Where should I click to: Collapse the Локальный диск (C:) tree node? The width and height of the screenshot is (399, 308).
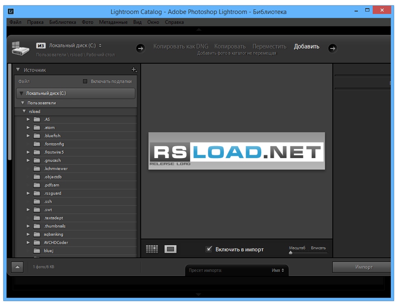tap(21, 93)
